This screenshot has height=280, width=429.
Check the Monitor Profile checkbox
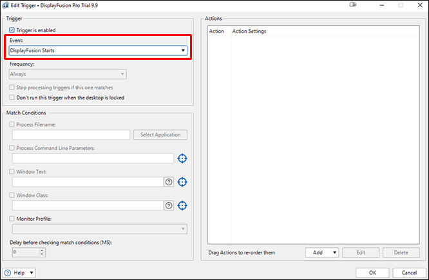click(x=12, y=219)
